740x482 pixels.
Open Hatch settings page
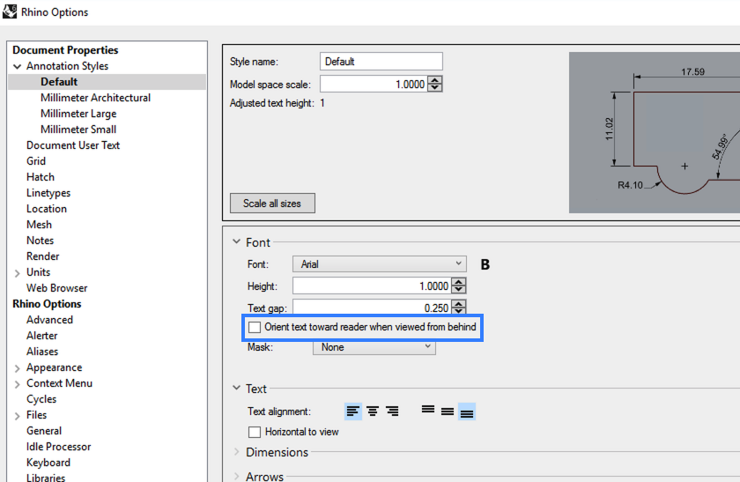[x=41, y=177]
